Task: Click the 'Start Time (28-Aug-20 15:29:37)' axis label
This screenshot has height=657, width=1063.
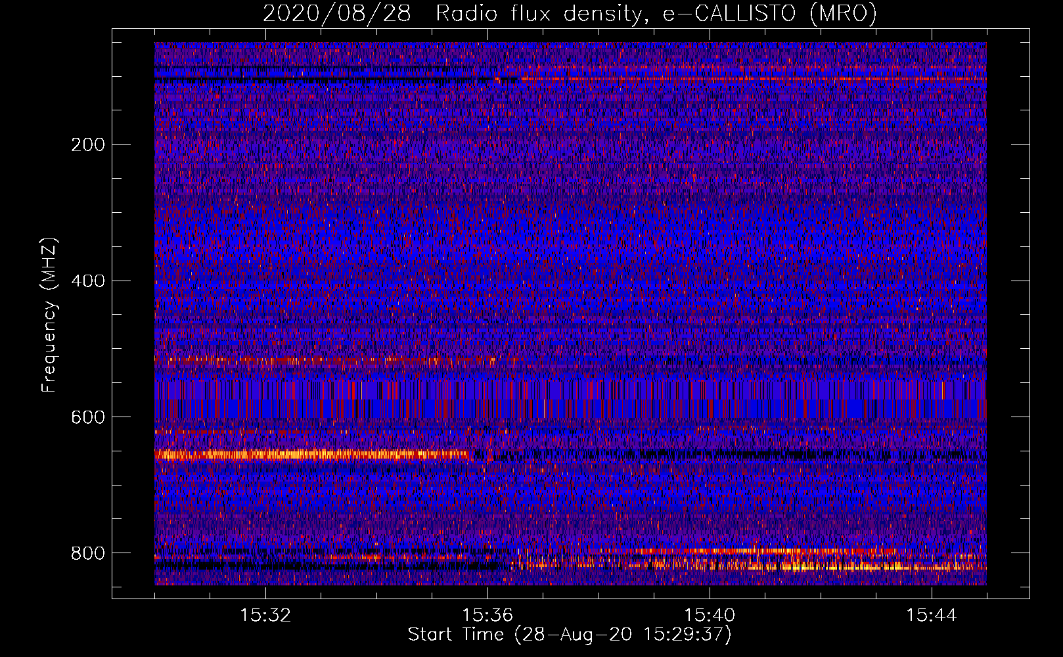Action: [x=570, y=635]
